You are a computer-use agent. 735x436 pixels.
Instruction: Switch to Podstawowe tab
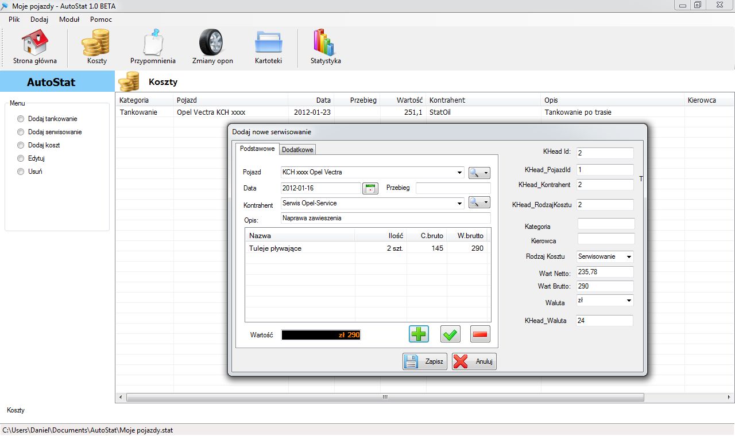coord(257,149)
